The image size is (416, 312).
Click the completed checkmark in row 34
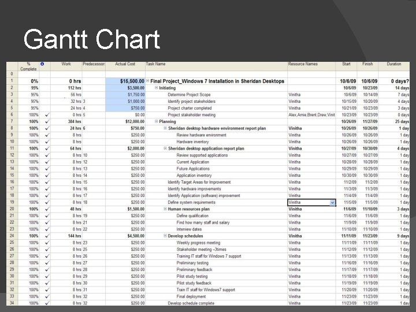(x=47, y=303)
